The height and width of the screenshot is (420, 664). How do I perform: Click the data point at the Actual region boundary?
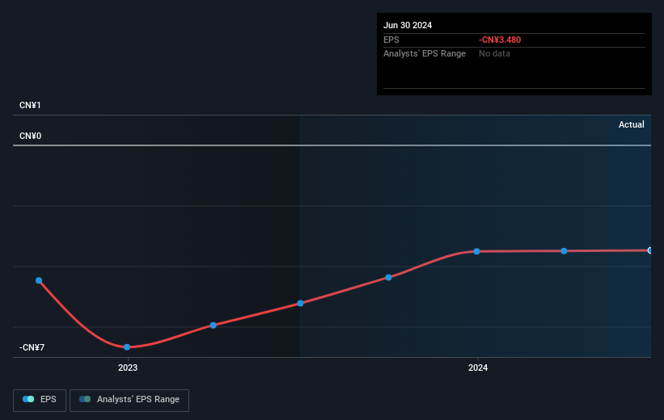300,303
